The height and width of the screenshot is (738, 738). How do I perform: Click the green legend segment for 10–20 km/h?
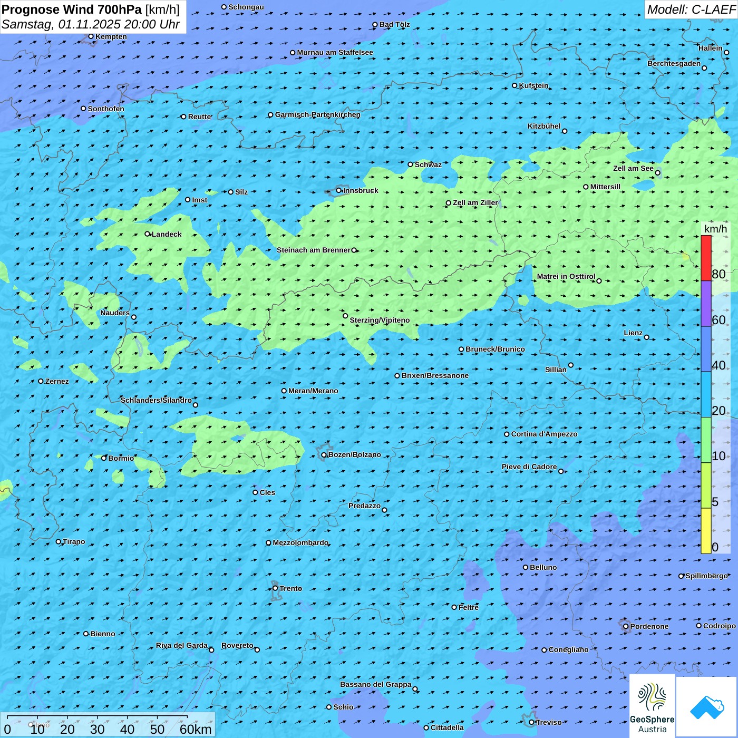tap(706, 440)
